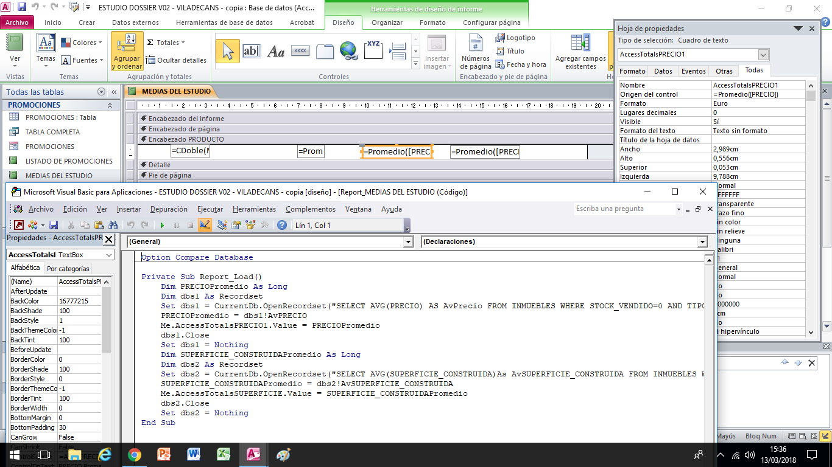Click the Origen del control value field
The image size is (832, 467).
(758, 94)
